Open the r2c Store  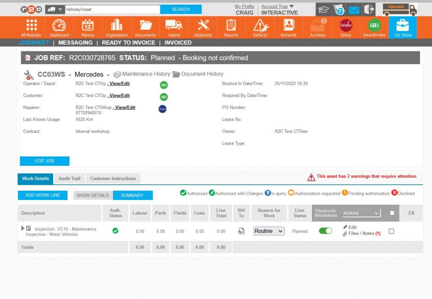402,27
